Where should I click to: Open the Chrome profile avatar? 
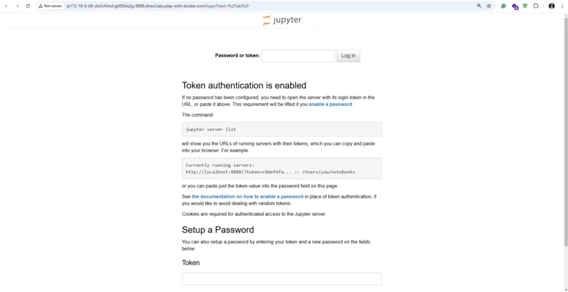pyautogui.click(x=551, y=6)
